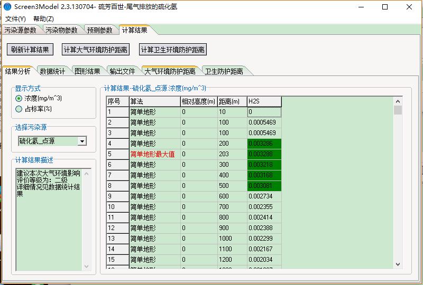423x285 pixels.
Task: Switch to the 污染物参数 tab
Action: pos(61,30)
